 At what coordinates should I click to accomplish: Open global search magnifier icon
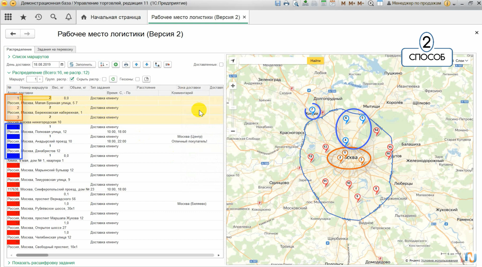(53, 17)
